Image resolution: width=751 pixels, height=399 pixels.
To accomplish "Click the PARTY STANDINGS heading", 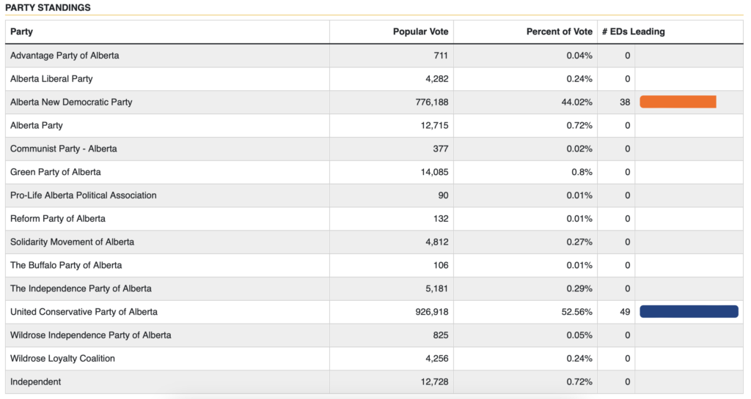I will click(48, 7).
